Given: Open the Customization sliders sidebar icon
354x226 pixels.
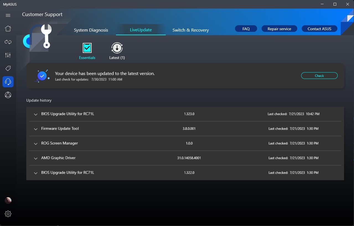Looking at the screenshot, I should click(8, 55).
